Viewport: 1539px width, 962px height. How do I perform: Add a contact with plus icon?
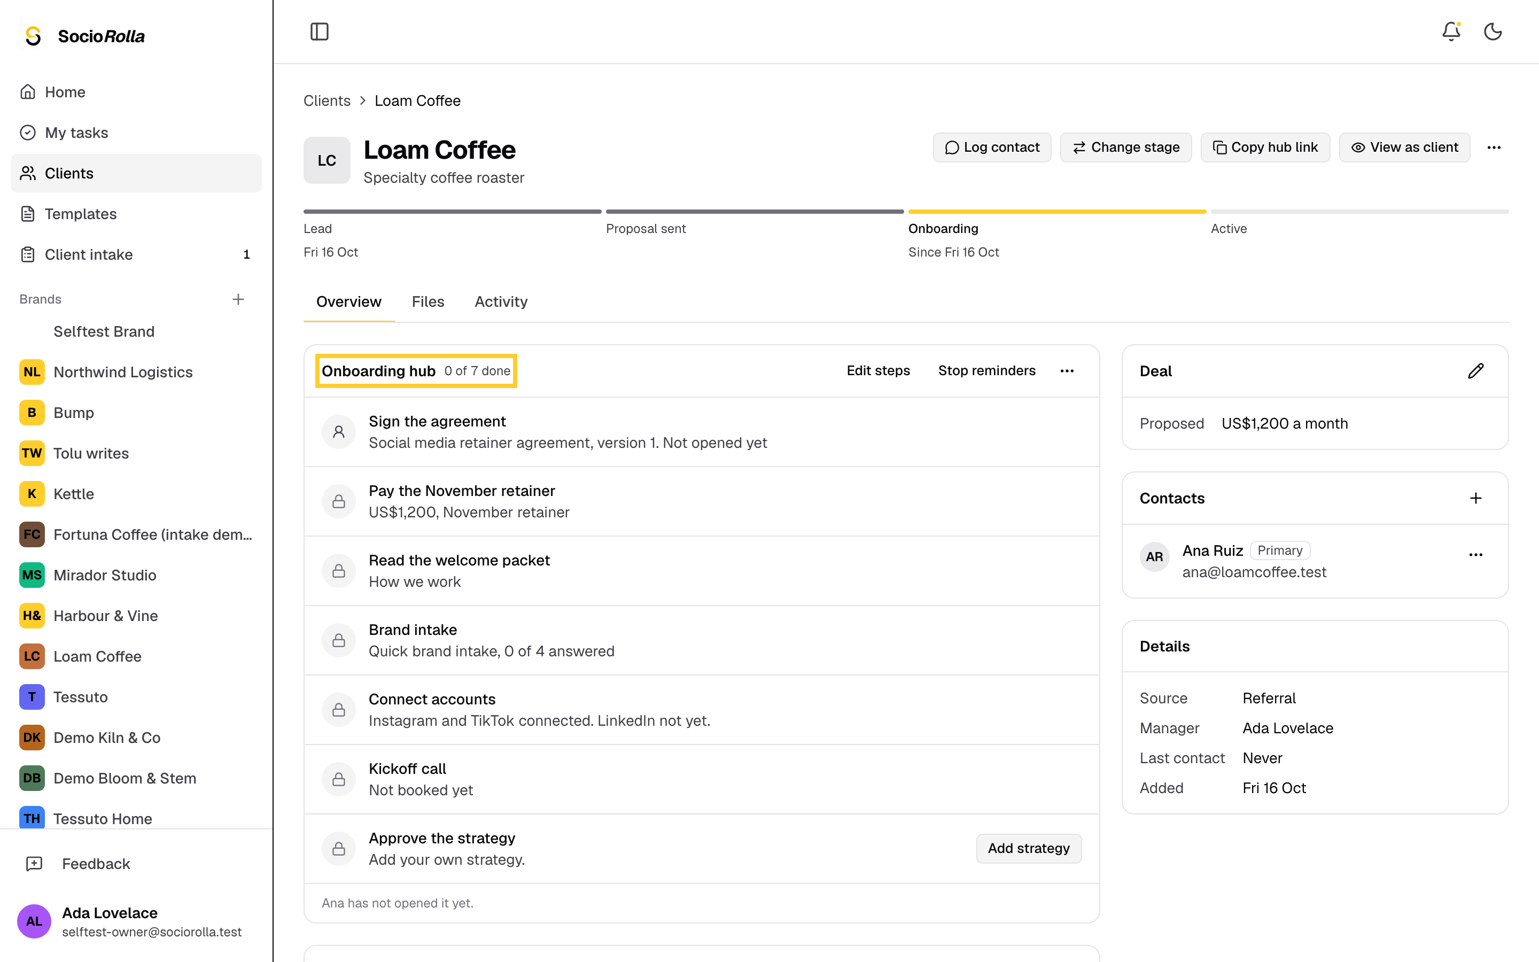click(1476, 498)
